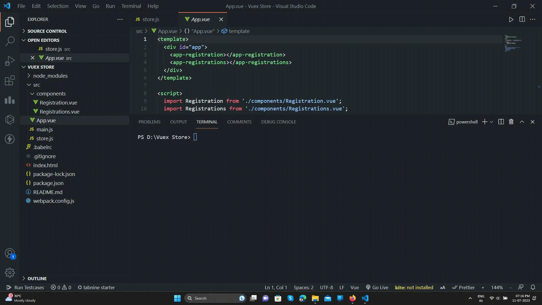Collapse the components folder

coord(51,93)
